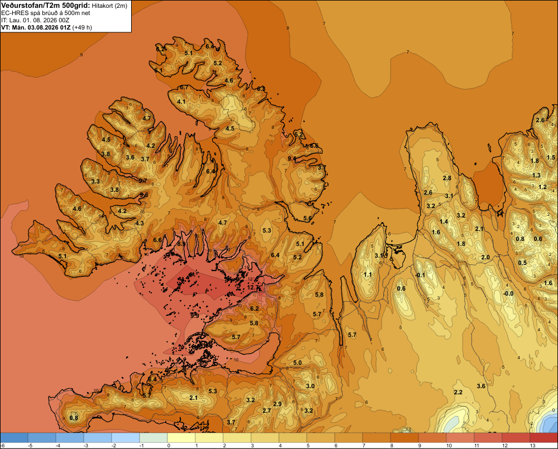Click the pale green swatch between -1 and 0
This screenshot has width=558, height=449.
153,437
